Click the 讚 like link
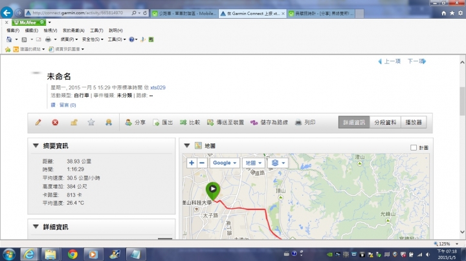The image size is (466, 261). pos(53,105)
